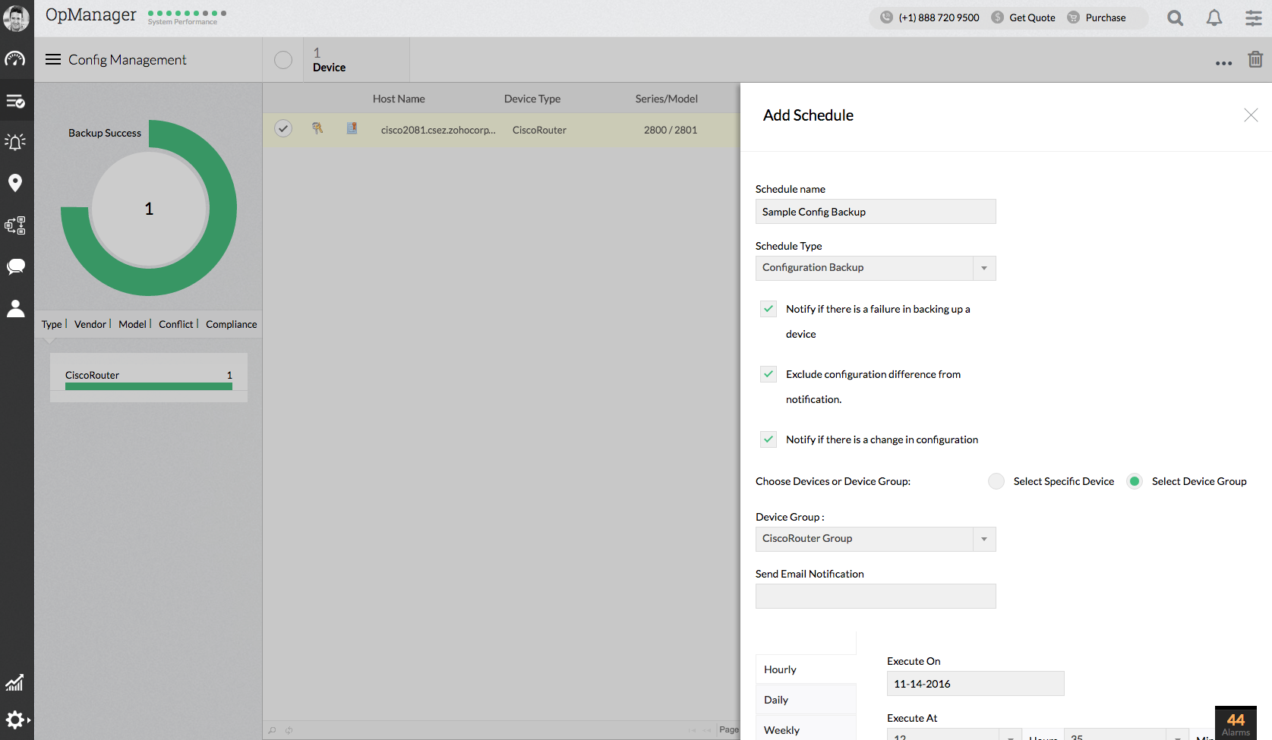The image size is (1272, 740).
Task: Open the Device Group dropdown
Action: pos(876,539)
